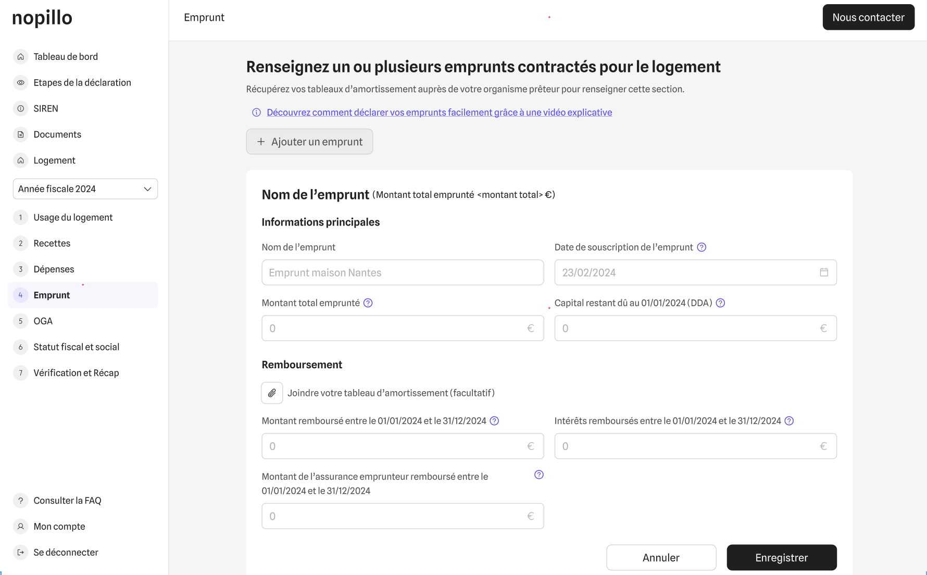Go to Dépenses step in sidebar
Image resolution: width=927 pixels, height=575 pixels.
point(54,269)
